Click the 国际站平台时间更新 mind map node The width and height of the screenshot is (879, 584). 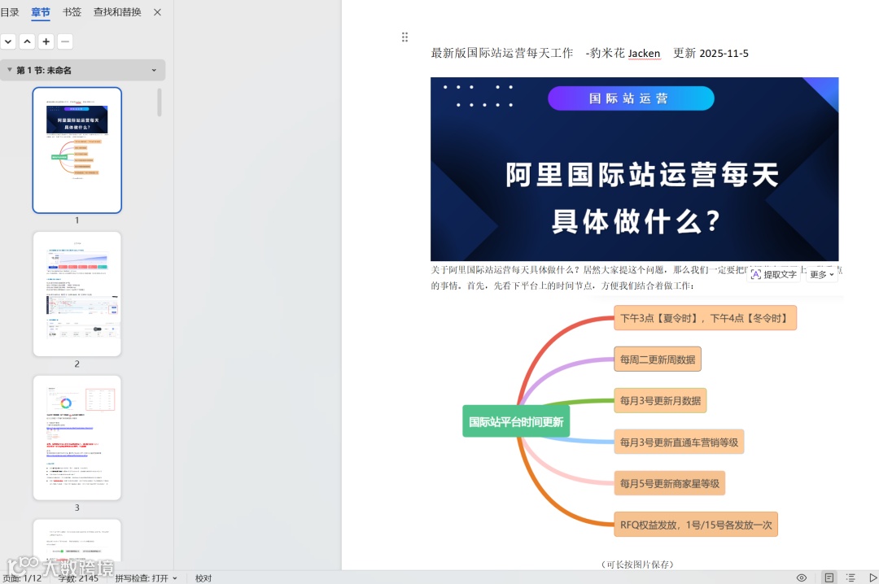click(516, 422)
